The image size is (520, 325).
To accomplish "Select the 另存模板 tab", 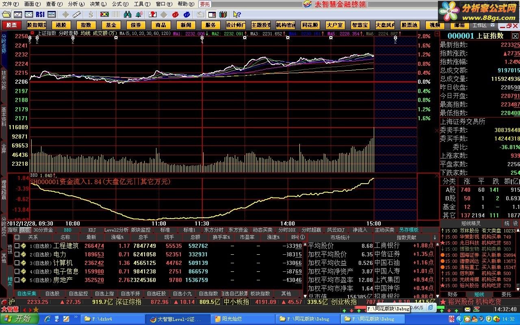I will 409,230.
